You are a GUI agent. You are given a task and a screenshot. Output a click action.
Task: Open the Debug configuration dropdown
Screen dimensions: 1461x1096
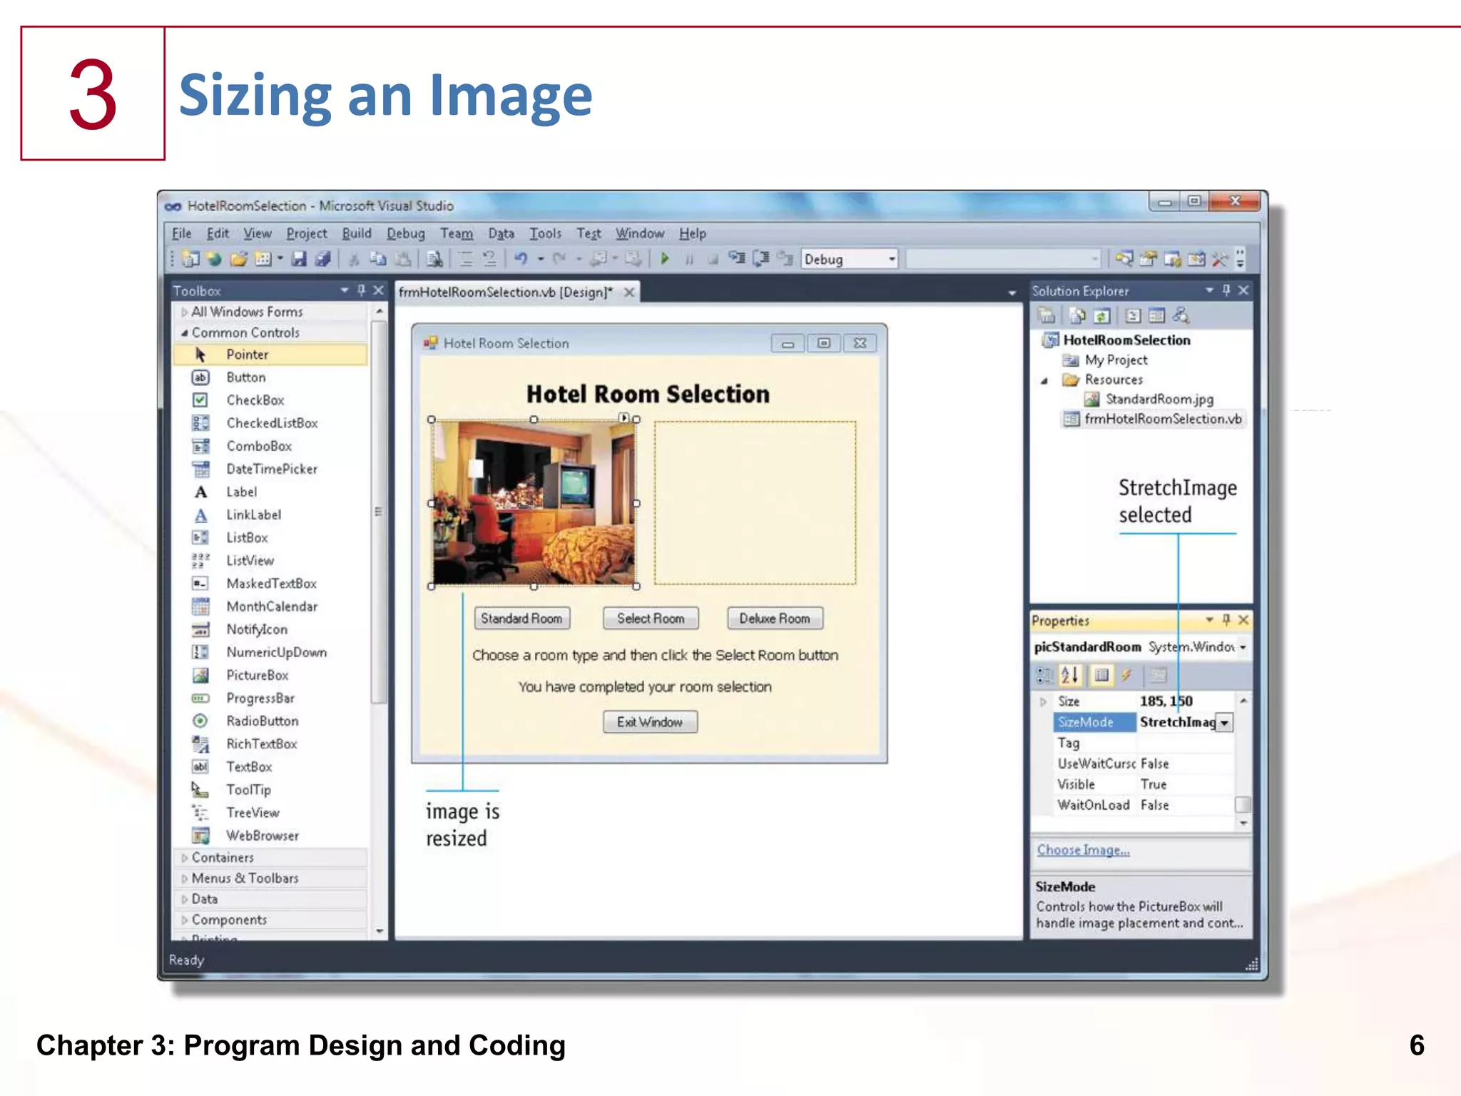point(892,259)
